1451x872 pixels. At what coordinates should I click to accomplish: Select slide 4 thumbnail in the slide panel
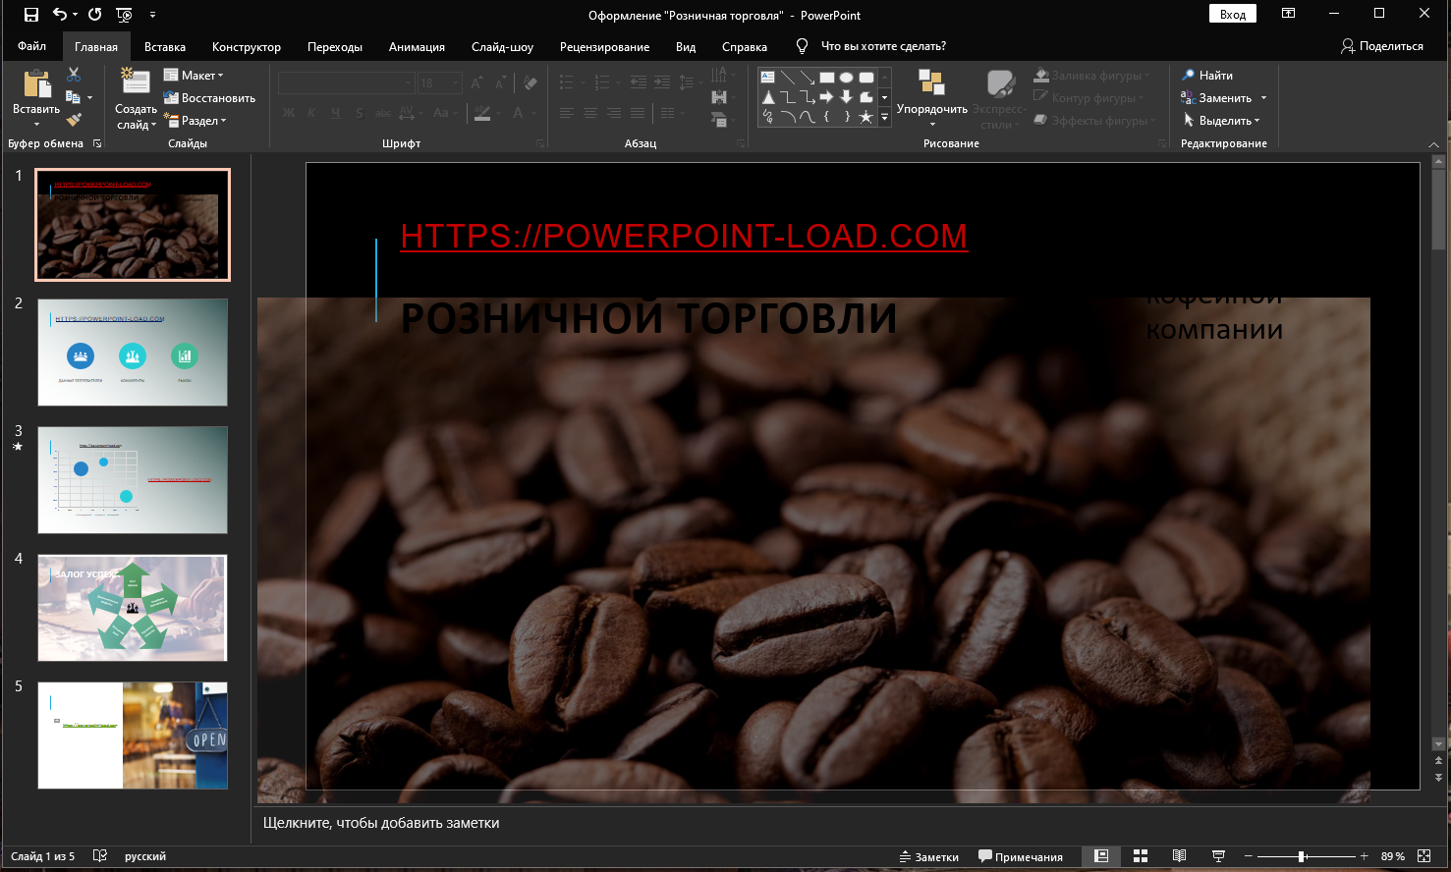(132, 607)
